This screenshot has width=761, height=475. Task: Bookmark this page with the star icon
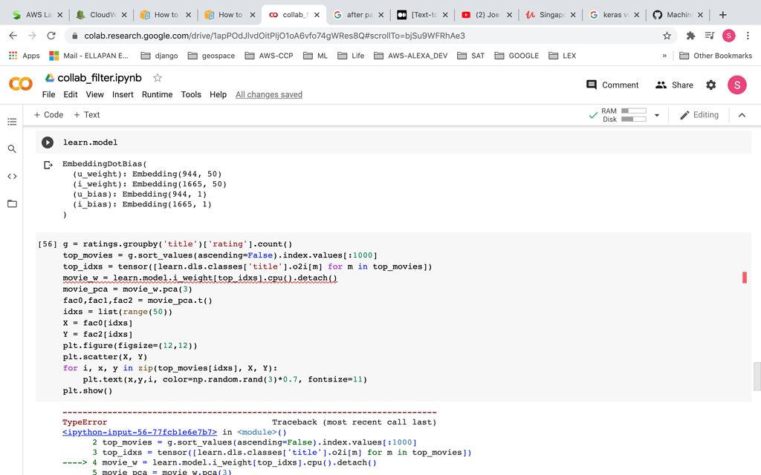tap(667, 36)
